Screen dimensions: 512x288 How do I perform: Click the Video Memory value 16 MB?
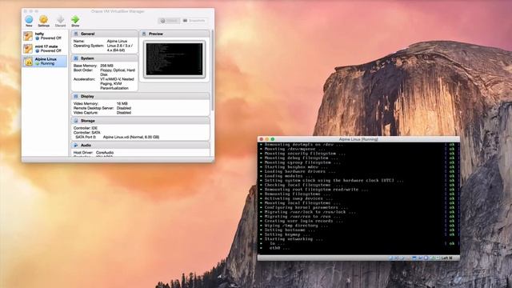[122, 103]
